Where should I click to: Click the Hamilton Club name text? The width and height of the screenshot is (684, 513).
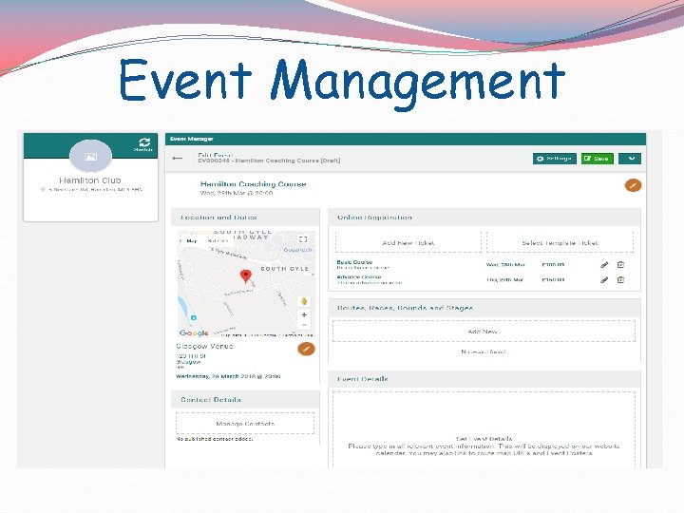(x=90, y=180)
